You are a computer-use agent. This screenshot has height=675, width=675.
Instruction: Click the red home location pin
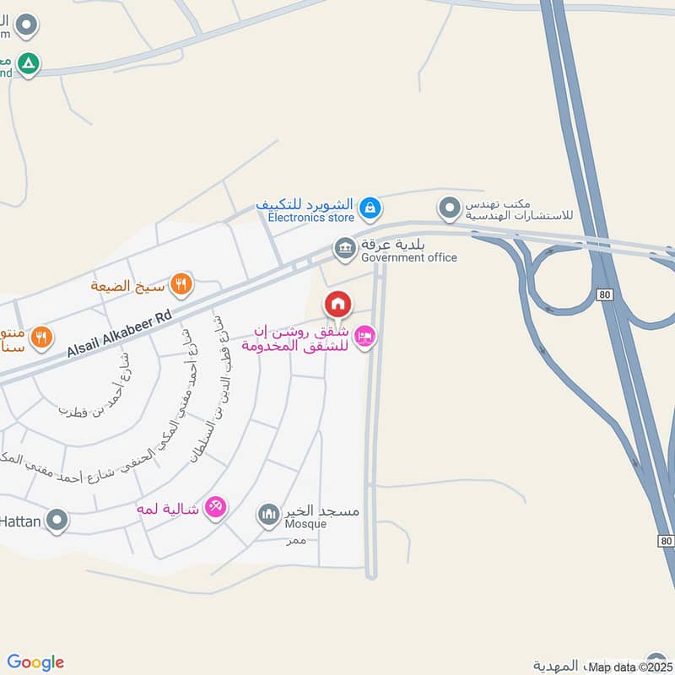pyautogui.click(x=338, y=305)
